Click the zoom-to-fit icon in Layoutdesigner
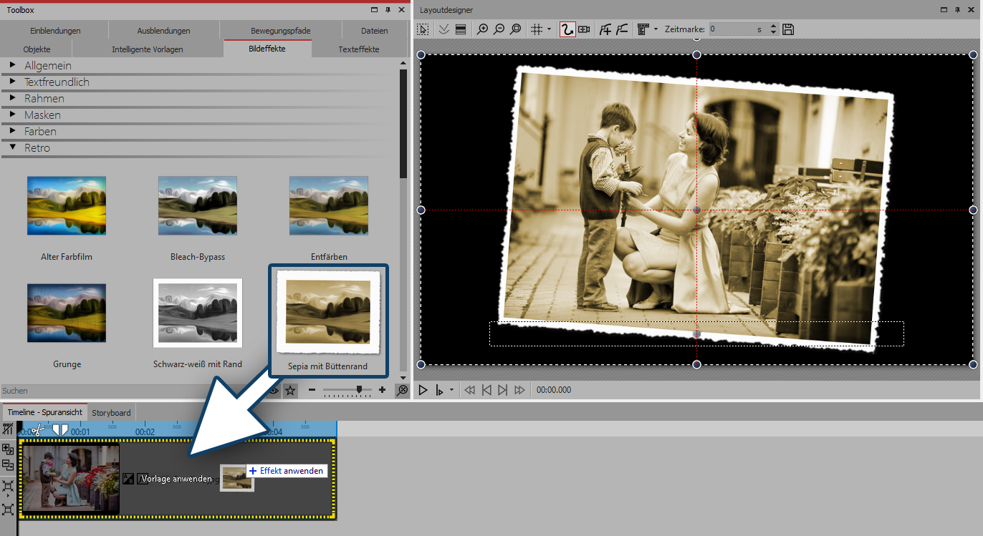Screen dimensions: 983x536 pyautogui.click(x=516, y=29)
